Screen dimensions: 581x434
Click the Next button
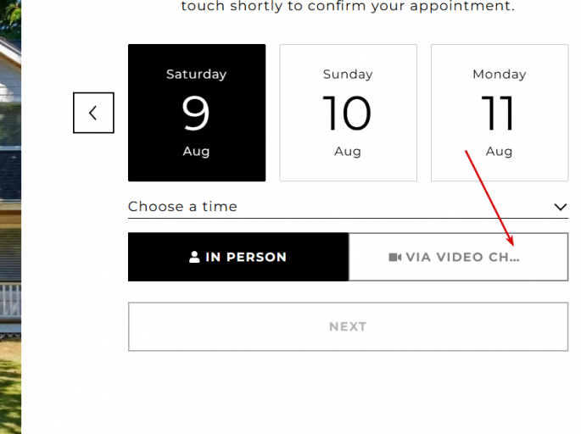point(348,326)
